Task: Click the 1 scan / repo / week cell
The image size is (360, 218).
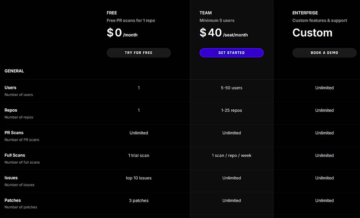Action: pos(231,155)
